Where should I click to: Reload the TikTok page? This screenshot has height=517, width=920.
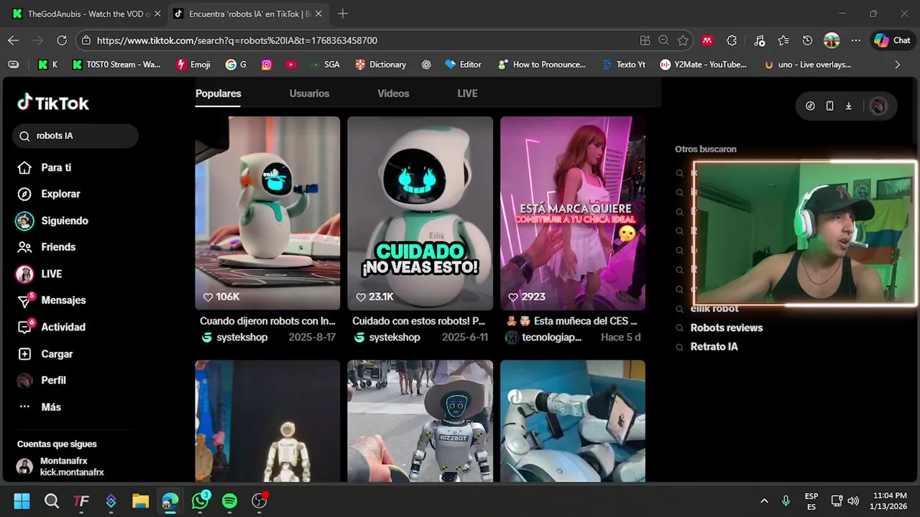pos(62,41)
